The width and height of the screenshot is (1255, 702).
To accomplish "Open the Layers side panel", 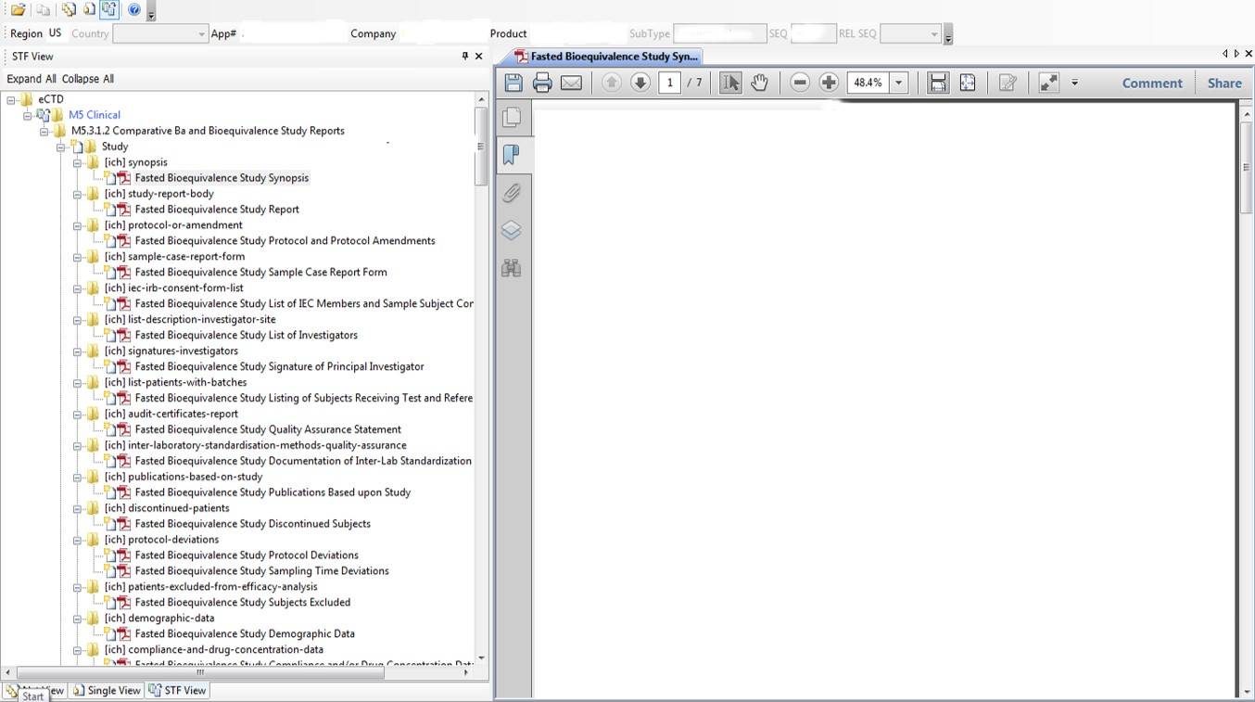I will 511,230.
